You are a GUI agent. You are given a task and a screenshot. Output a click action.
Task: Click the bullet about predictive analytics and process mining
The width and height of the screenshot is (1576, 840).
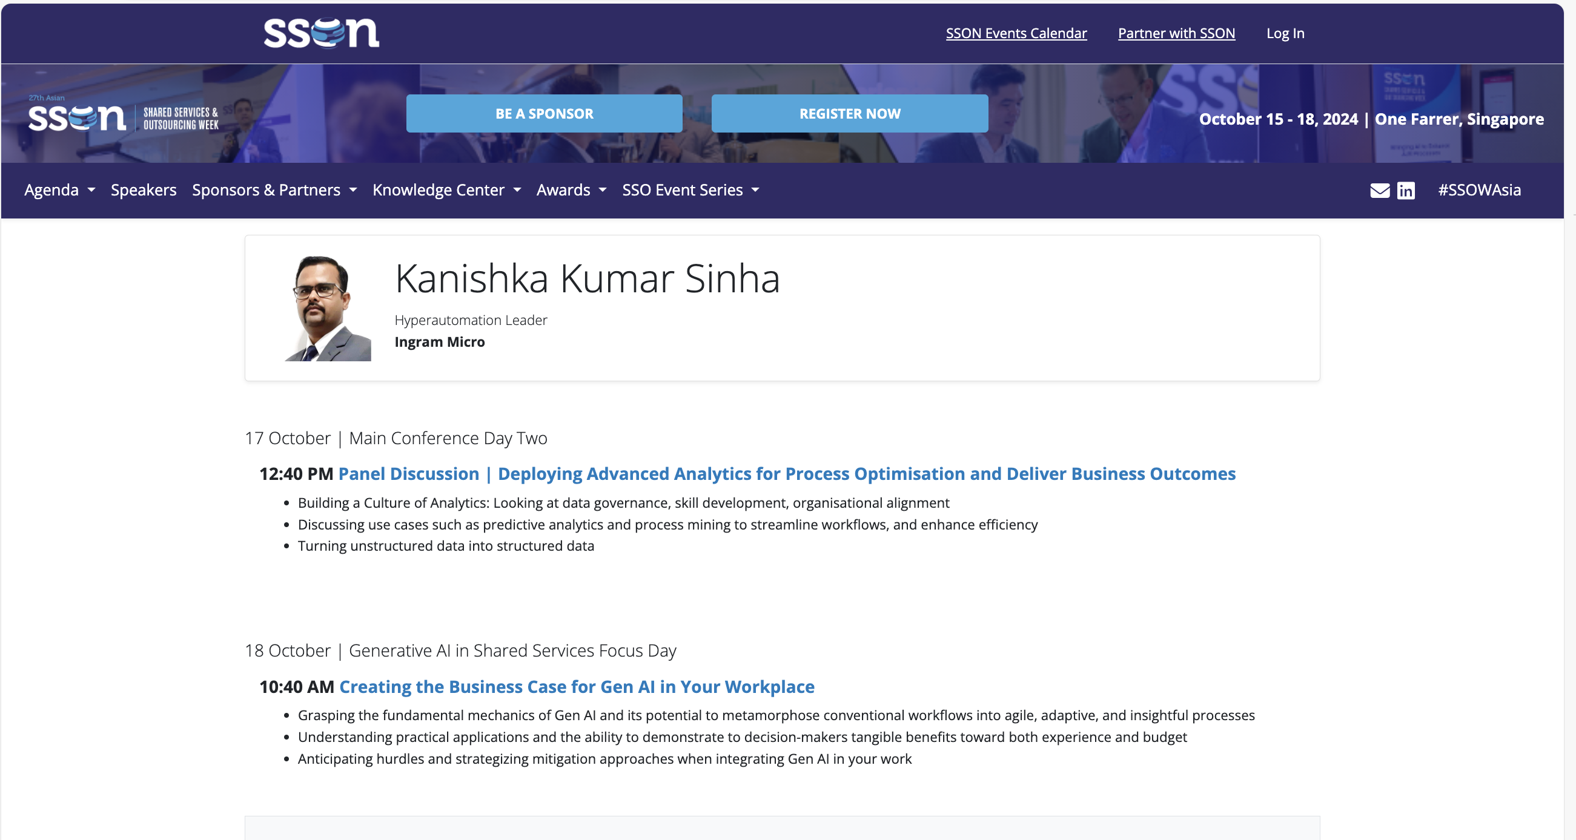tap(667, 525)
